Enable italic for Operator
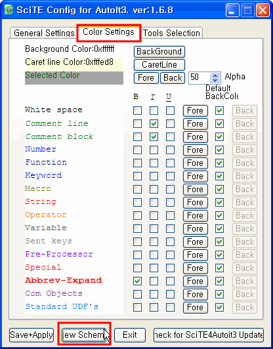 coord(154,216)
